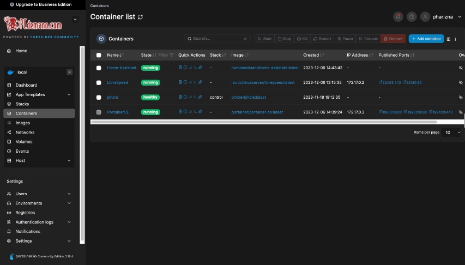This screenshot has width=465, height=265.
Task: Click the Restart button
Action: click(322, 39)
